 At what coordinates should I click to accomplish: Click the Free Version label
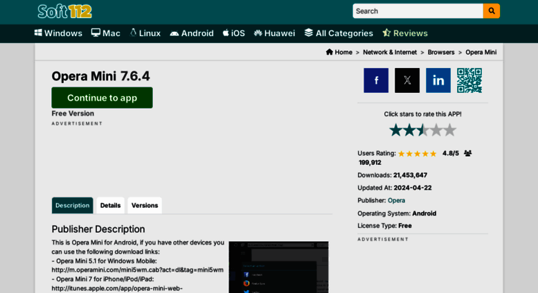73,114
